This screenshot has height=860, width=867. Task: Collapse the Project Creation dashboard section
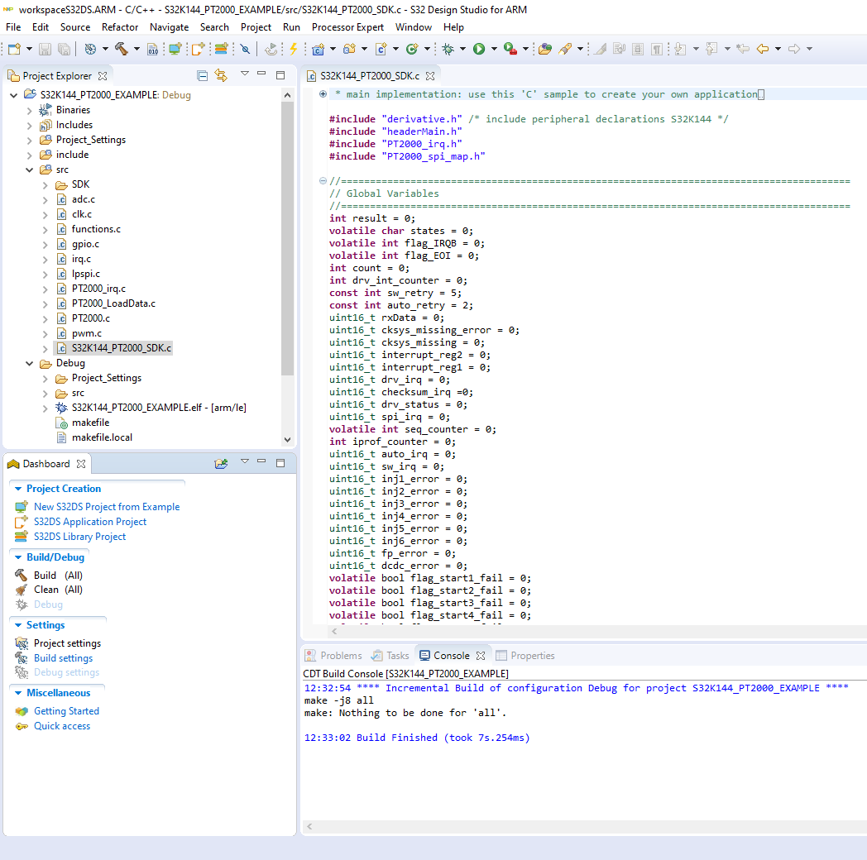click(17, 489)
